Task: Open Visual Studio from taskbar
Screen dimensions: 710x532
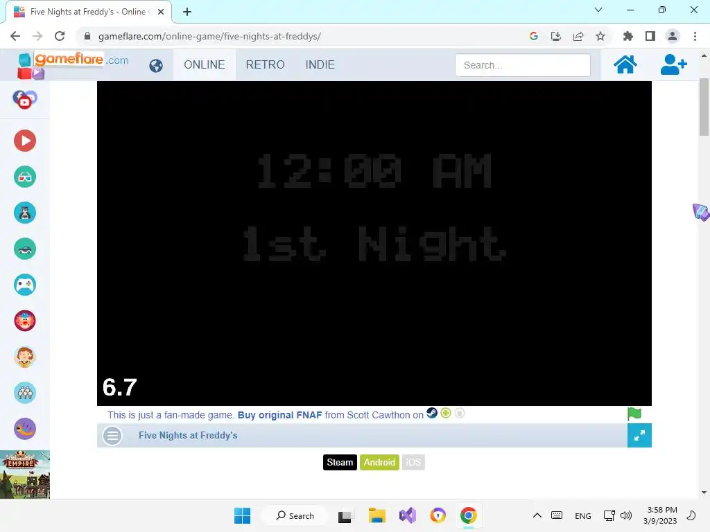Action: pos(408,515)
